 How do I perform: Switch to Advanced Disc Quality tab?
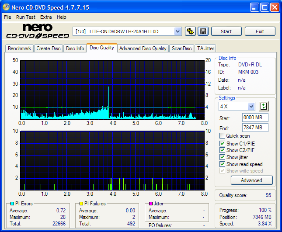coord(143,48)
